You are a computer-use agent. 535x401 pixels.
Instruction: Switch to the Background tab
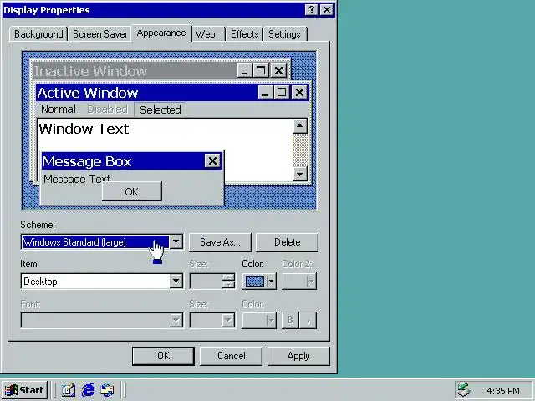(x=38, y=34)
